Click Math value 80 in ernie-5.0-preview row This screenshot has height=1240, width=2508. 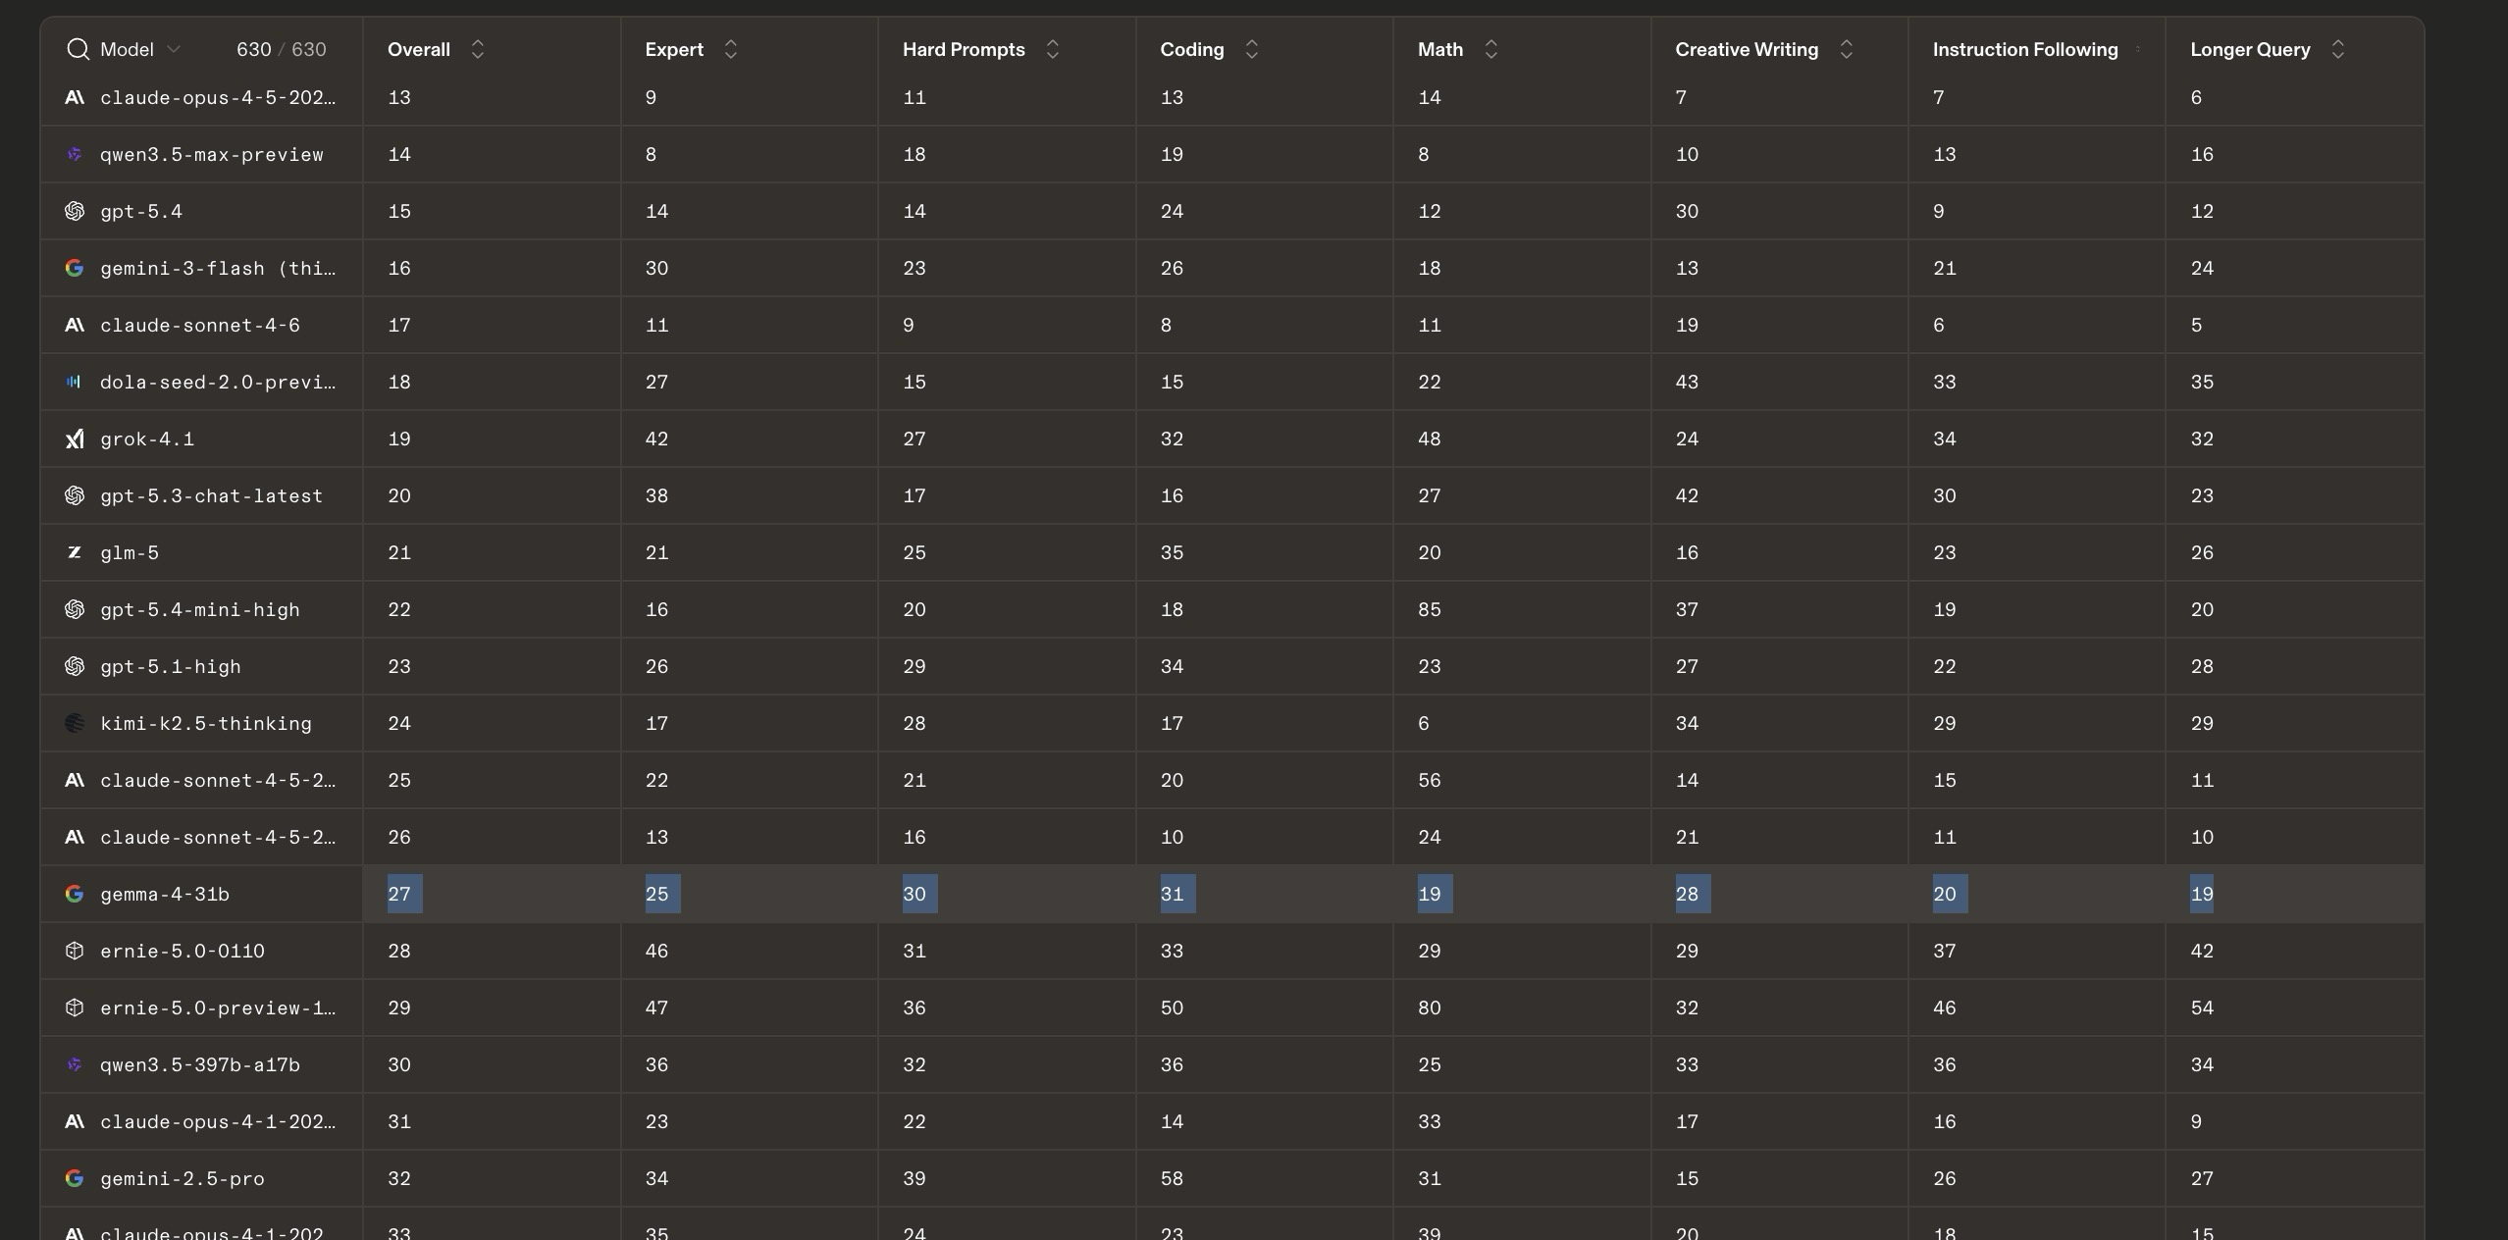[1430, 1007]
